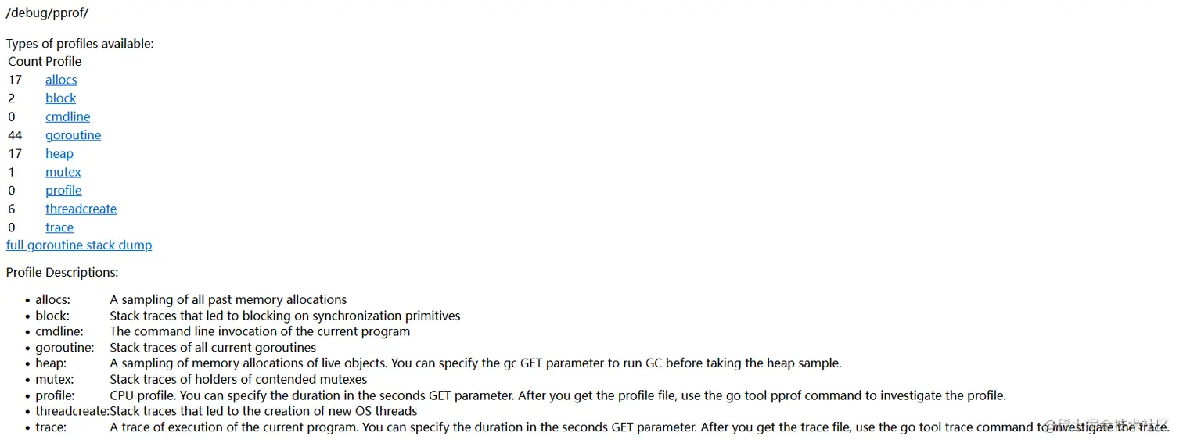The height and width of the screenshot is (447, 1183).
Task: Click the goroutine count value 44
Action: pyautogui.click(x=15, y=135)
